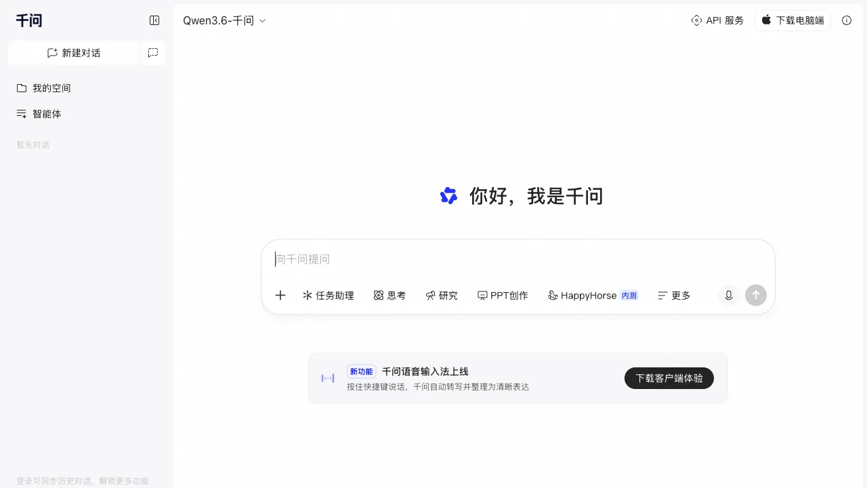Viewport: 867px width, 488px height.
Task: Click the blue Qwen logo beside greeting
Action: pos(448,196)
